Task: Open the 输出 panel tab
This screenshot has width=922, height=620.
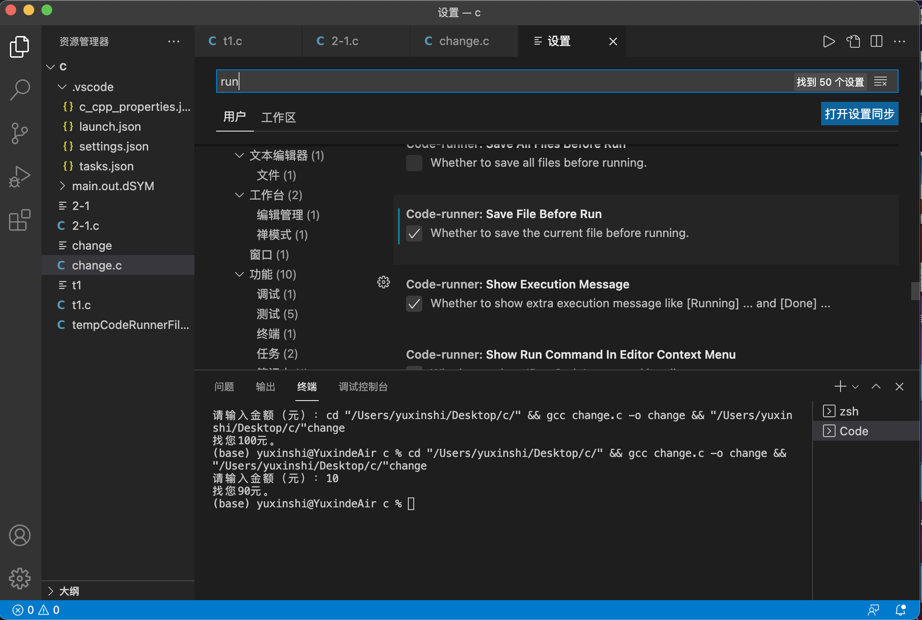Action: point(266,387)
